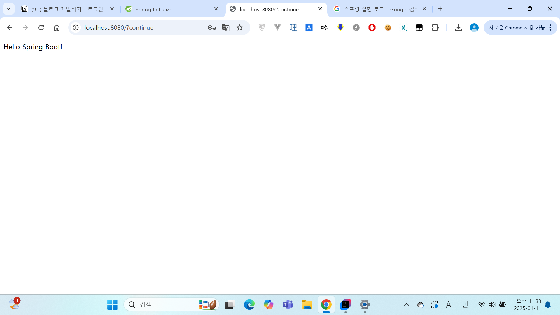Open Google Translate icon in address bar
The width and height of the screenshot is (560, 315).
coord(226,27)
